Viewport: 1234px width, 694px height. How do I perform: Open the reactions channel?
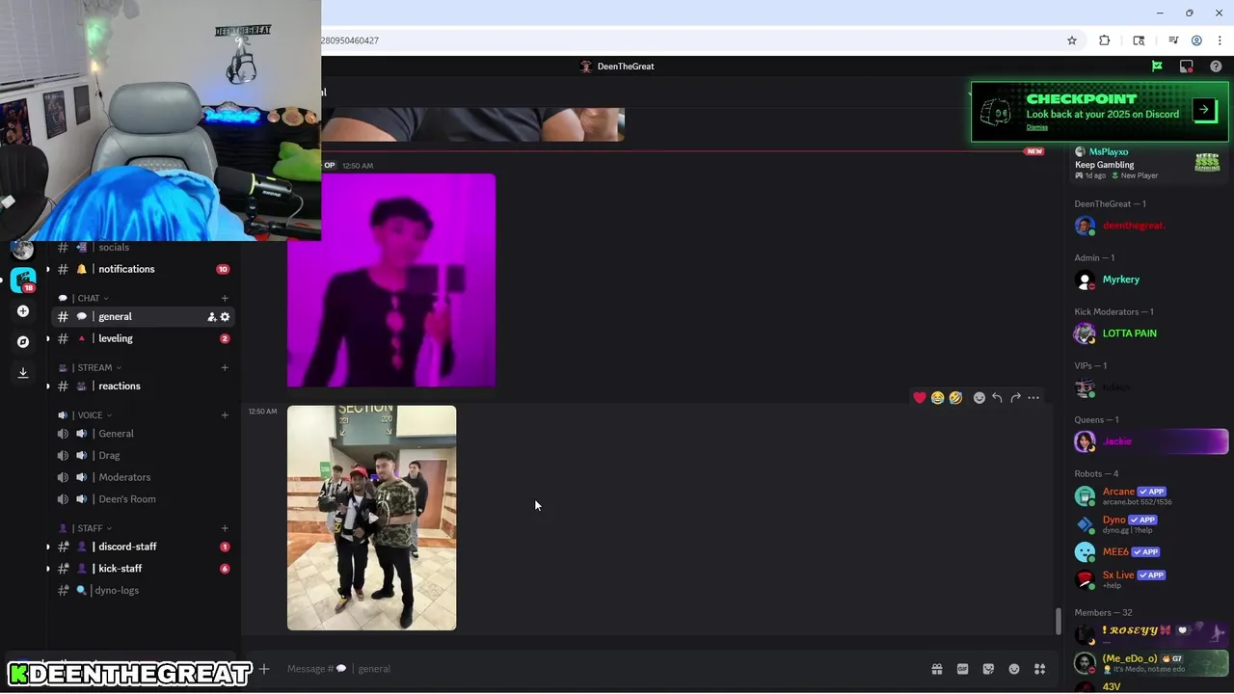[x=143, y=387]
